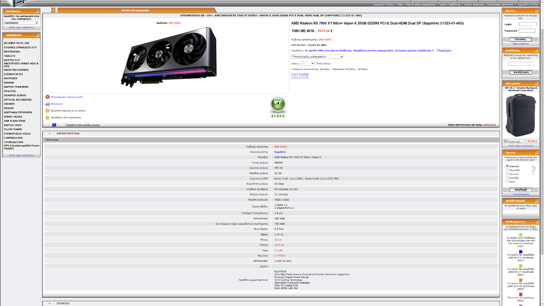Screen dimensions: 544x306
Task: Click the printer icon next to Εκτύπωση
Action: click(x=48, y=104)
